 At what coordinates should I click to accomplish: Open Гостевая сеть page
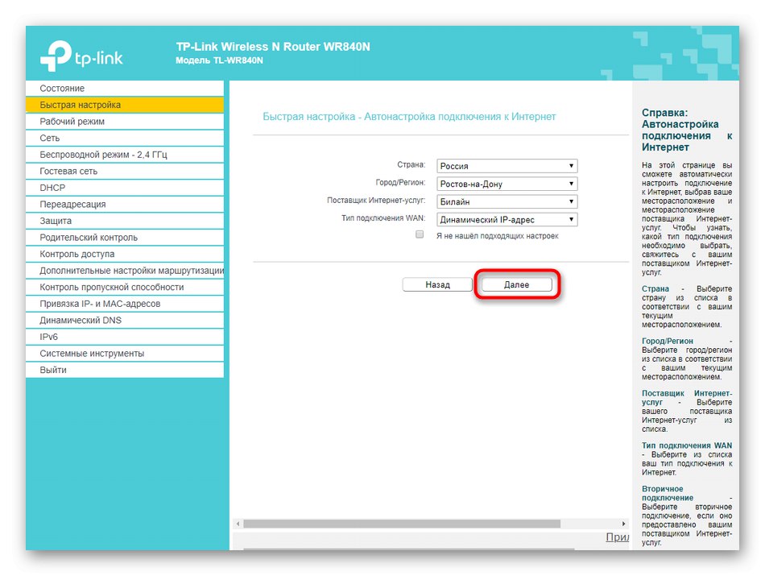pos(125,172)
